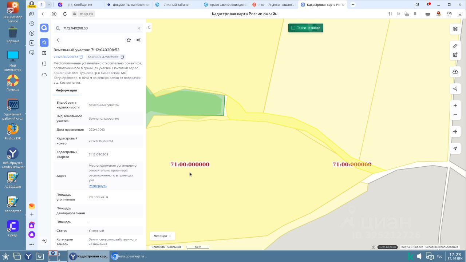Locate me with the geolocation arrow
The width and height of the screenshot is (466, 262).
pyautogui.click(x=455, y=148)
